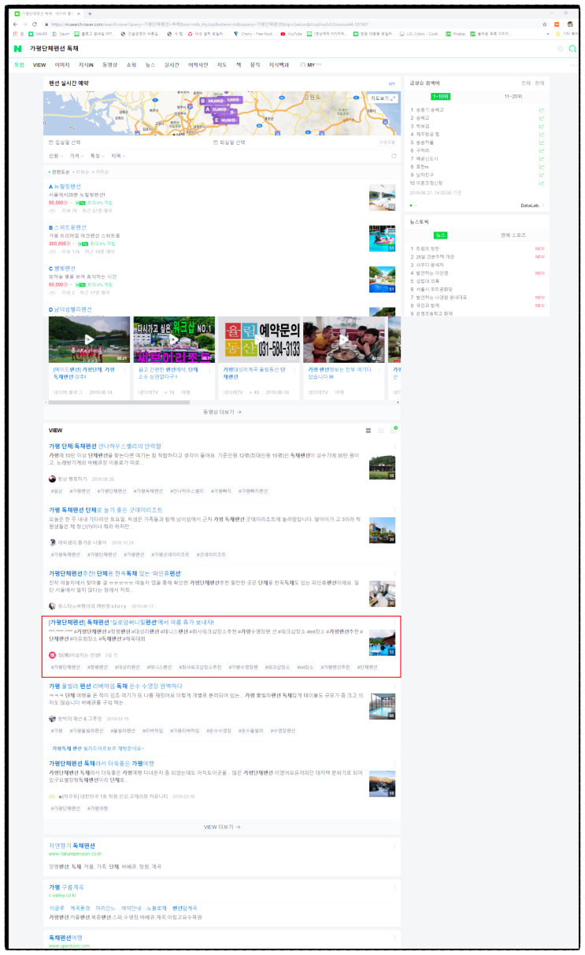585x955 pixels.
Task: Switch VIEW results to card layout icon
Action: point(381,431)
